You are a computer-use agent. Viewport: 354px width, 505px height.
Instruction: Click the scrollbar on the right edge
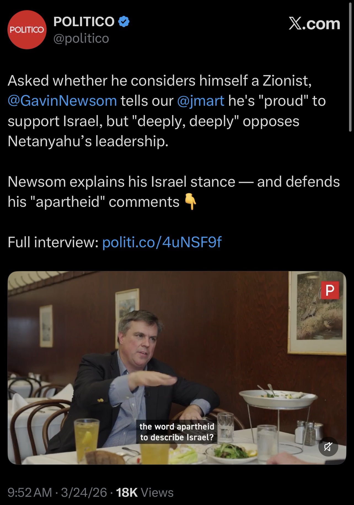[x=351, y=63]
